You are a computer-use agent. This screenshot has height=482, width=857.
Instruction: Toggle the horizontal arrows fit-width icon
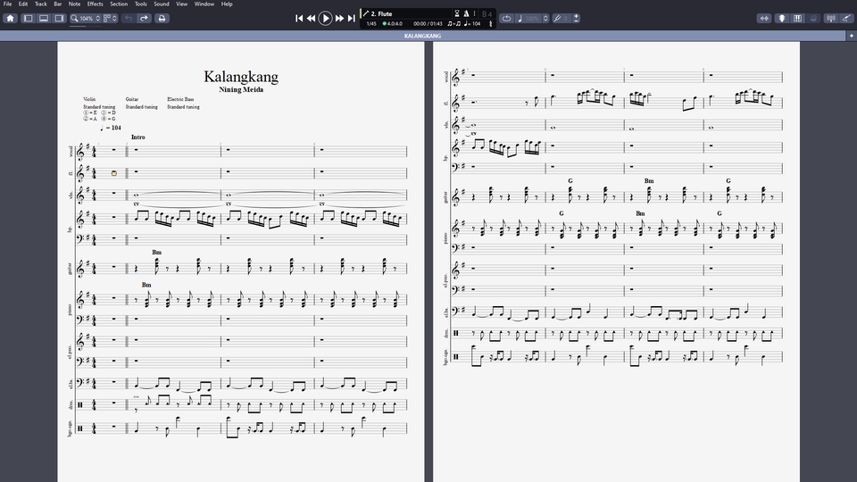pos(764,18)
